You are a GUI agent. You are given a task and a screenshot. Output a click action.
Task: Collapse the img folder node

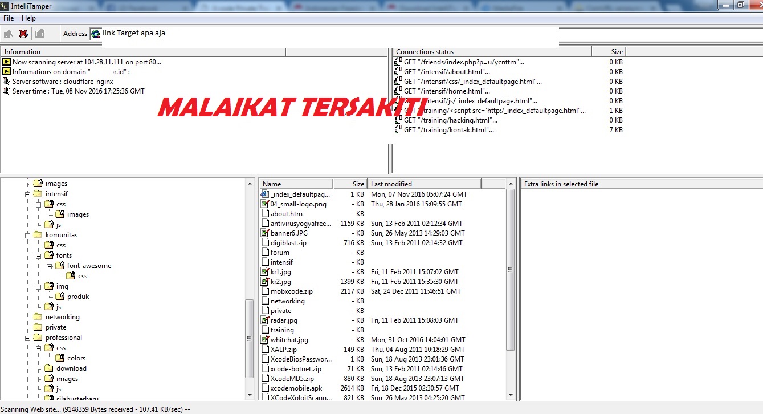38,286
